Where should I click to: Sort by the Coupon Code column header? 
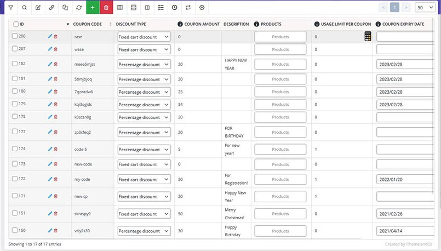click(88, 24)
